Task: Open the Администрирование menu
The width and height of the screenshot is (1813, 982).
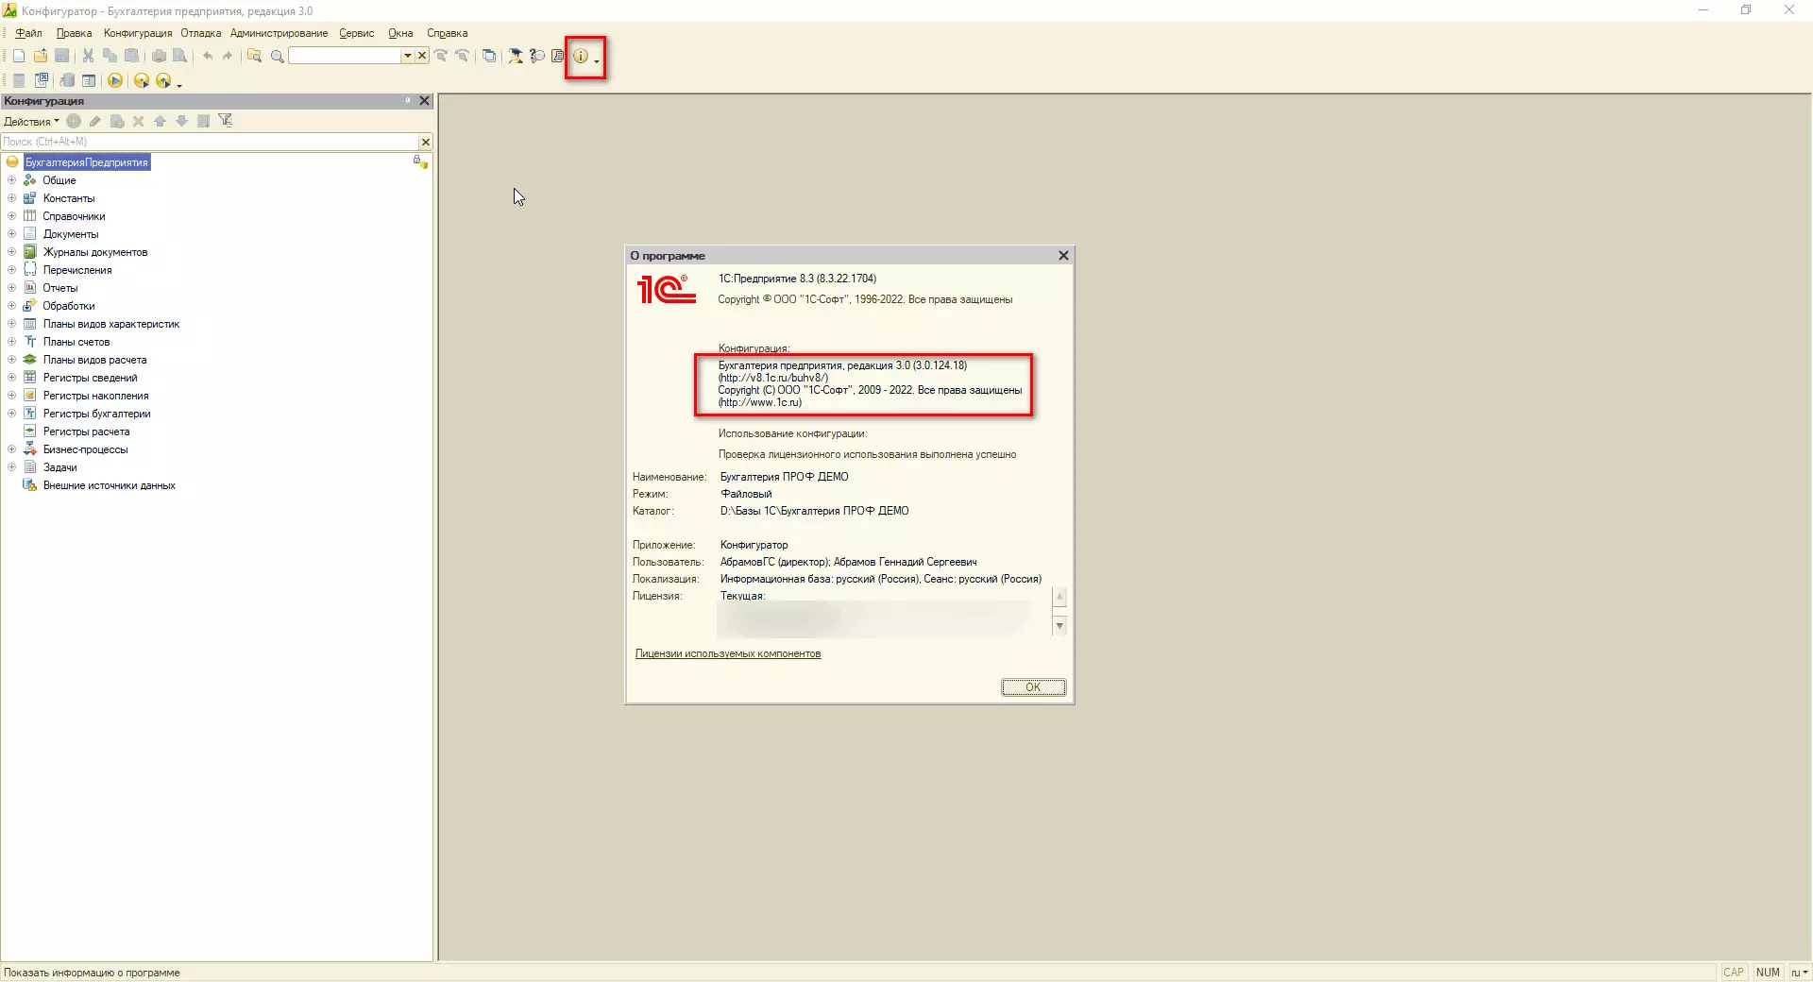Action: tap(280, 33)
